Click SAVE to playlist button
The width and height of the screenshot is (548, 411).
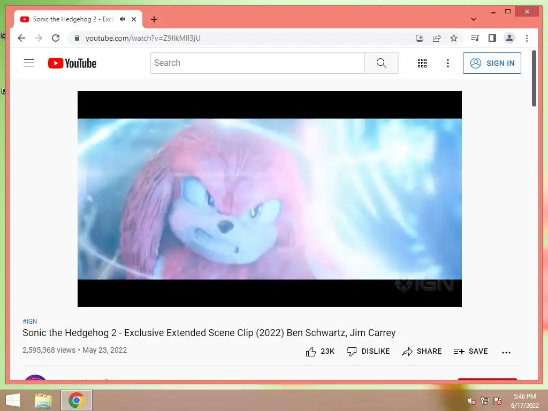tap(470, 351)
